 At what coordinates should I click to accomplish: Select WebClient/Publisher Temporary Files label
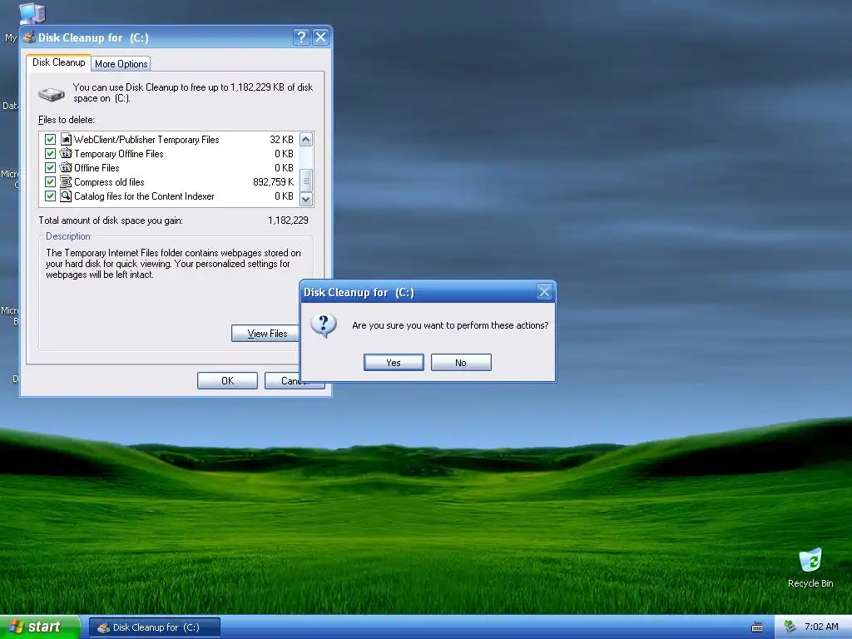pos(146,140)
